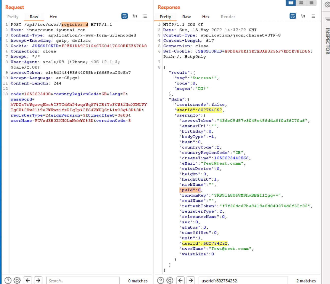
Task: Open Inspector settings gear at top right
Action: (x=327, y=5)
